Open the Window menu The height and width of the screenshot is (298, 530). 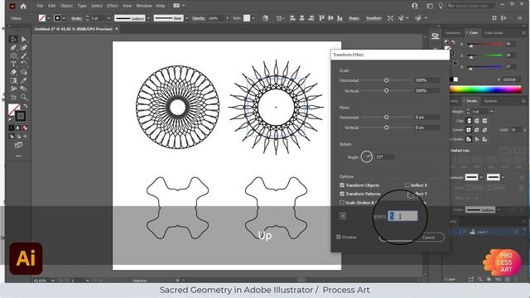coord(143,6)
